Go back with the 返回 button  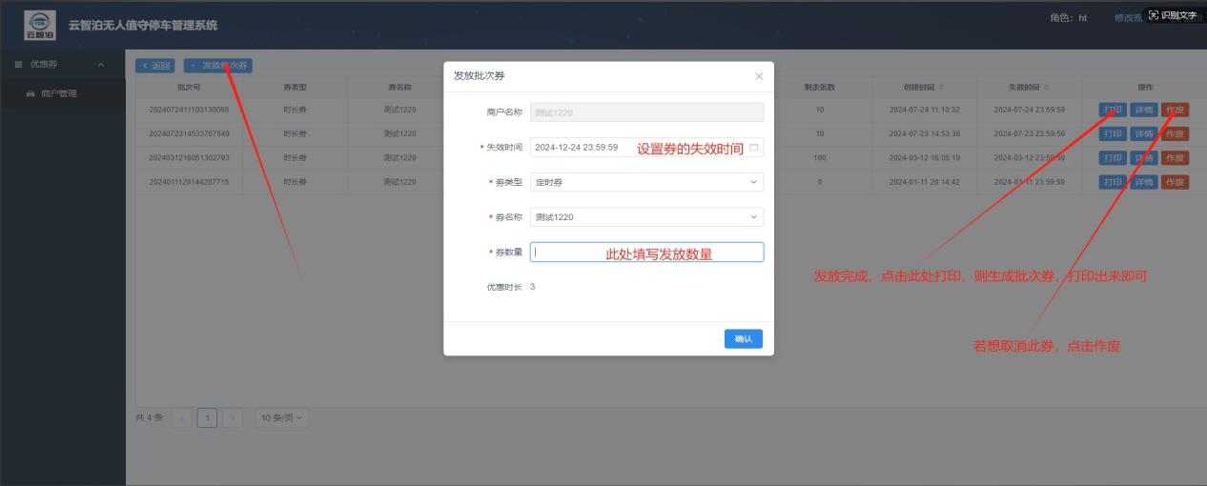pyautogui.click(x=155, y=66)
